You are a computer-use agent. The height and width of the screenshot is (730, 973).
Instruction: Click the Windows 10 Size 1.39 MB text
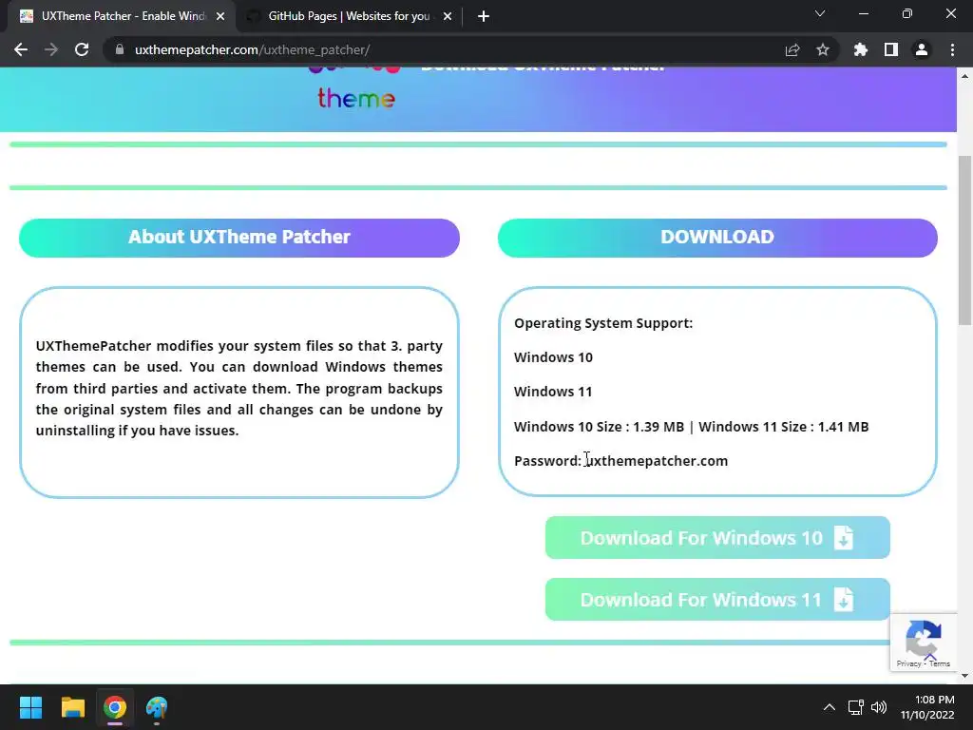(599, 427)
